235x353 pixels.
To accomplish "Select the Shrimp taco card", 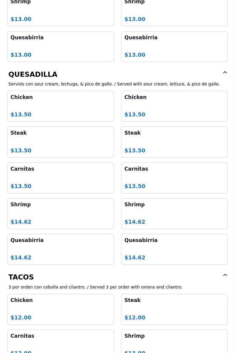I will click(174, 342).
